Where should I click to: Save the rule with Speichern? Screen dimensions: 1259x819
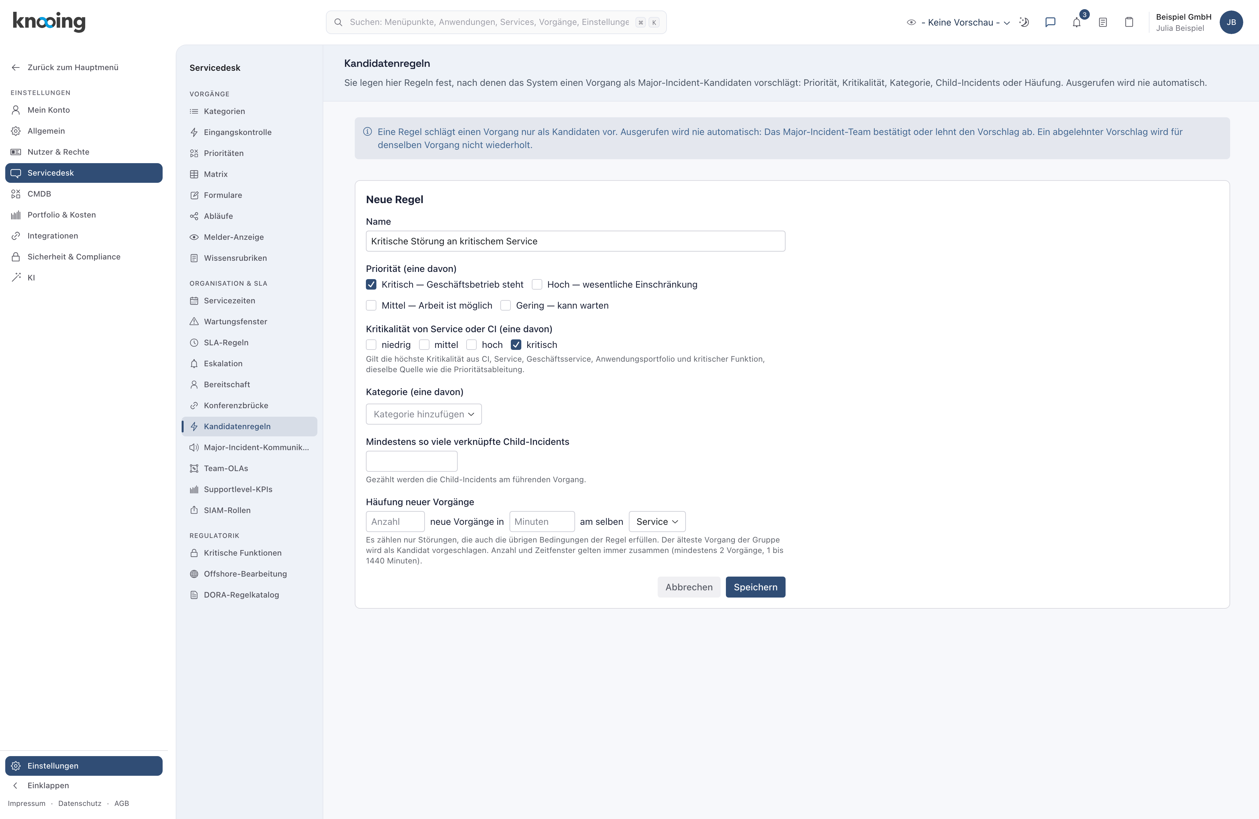(755, 587)
